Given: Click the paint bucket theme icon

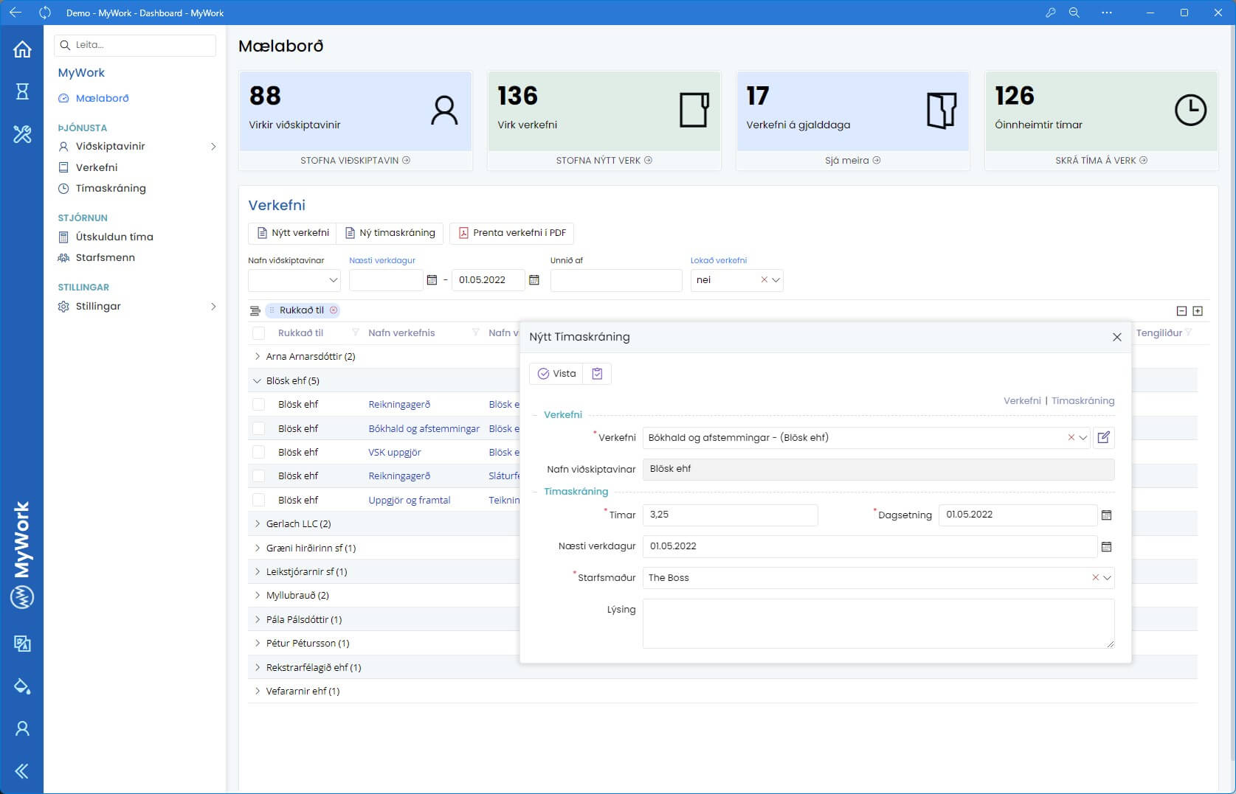Looking at the screenshot, I should point(22,686).
